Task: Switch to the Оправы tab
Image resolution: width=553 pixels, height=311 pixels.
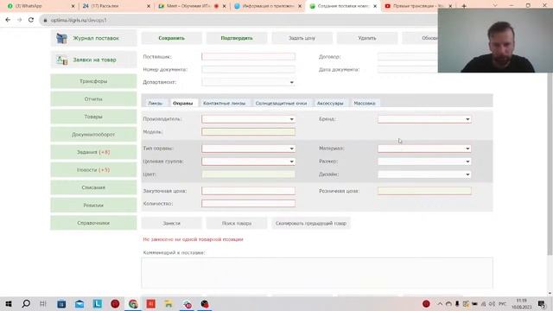Action: (182, 104)
